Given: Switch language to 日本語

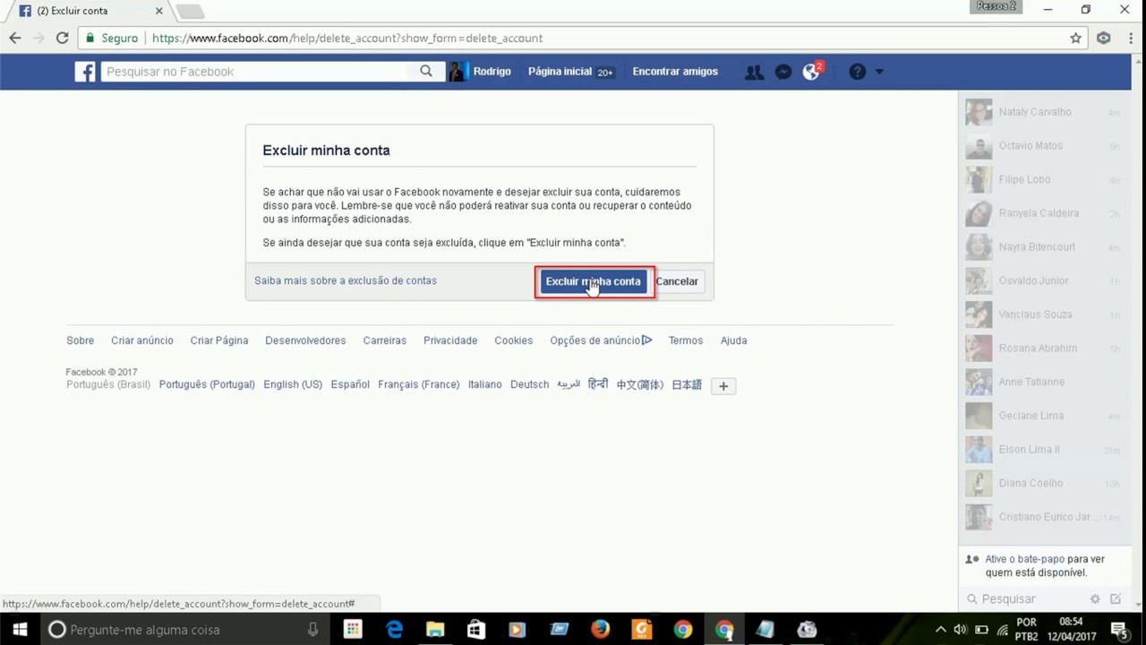Looking at the screenshot, I should (687, 384).
